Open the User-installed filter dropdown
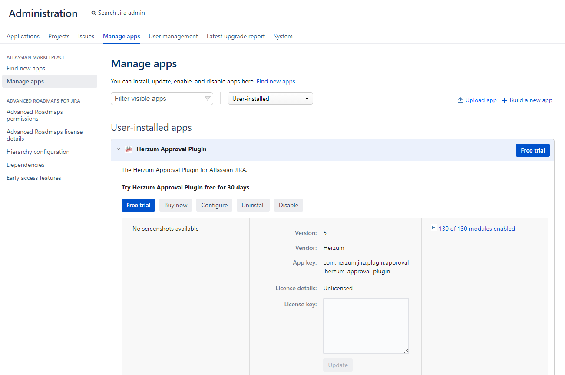This screenshot has width=565, height=375. 270,99
